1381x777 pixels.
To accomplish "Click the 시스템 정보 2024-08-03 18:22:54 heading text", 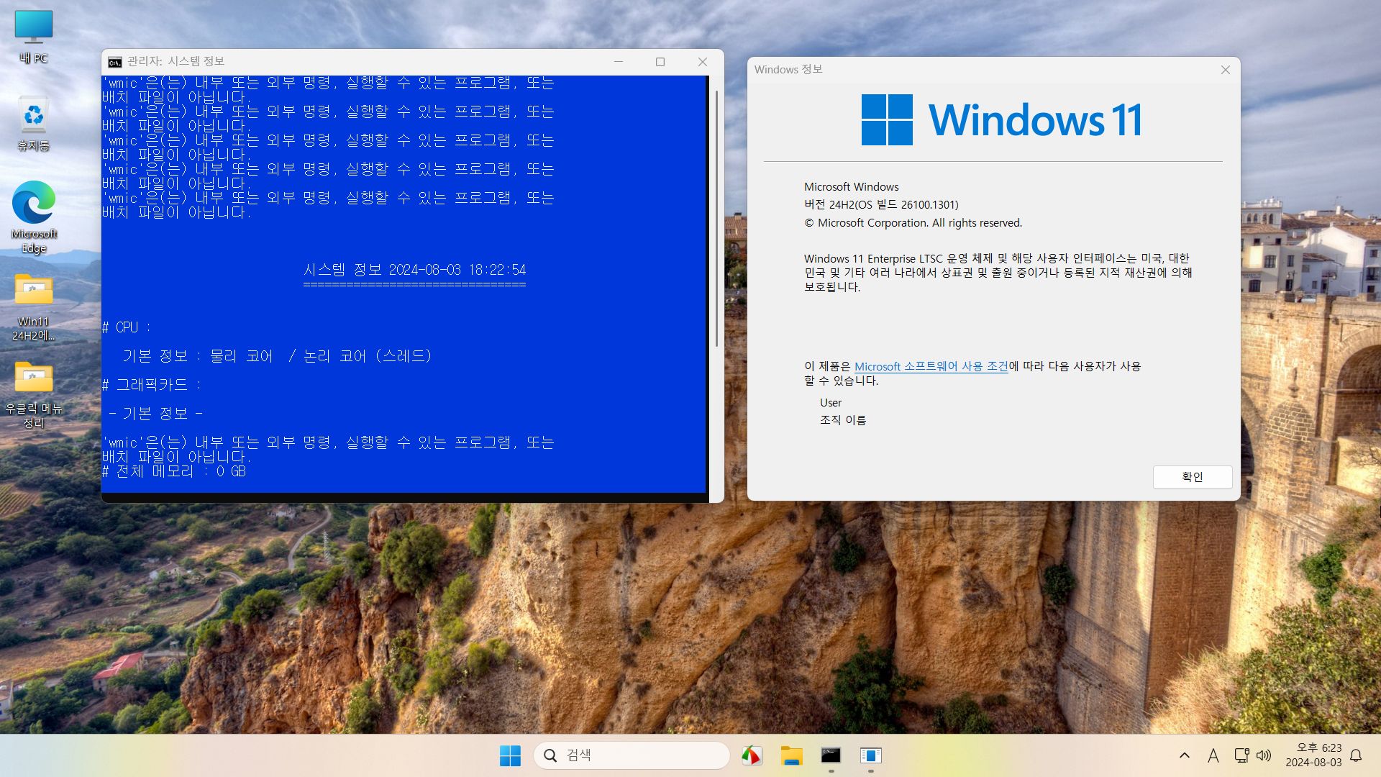I will pos(414,270).
